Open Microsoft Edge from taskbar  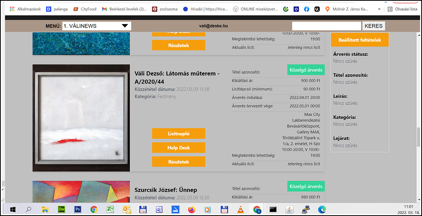click(x=322, y=209)
